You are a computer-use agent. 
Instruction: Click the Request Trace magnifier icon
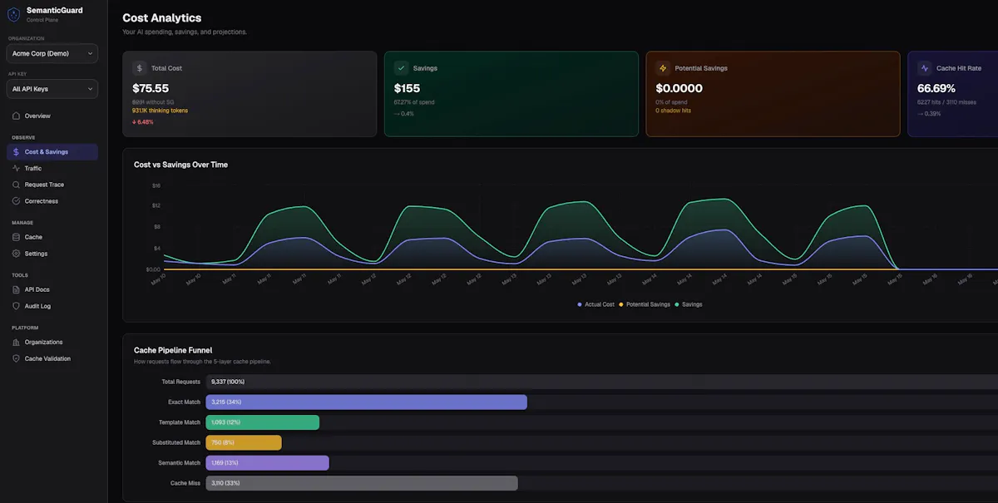click(17, 185)
